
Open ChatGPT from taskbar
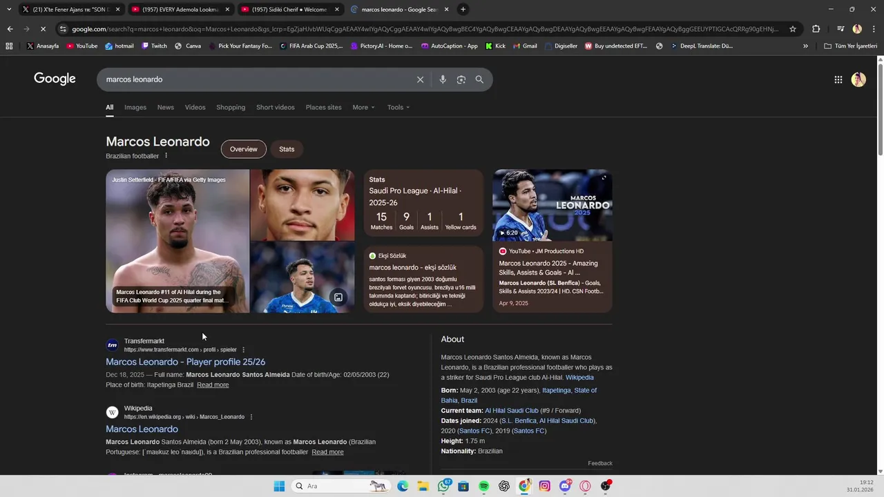pos(504,486)
